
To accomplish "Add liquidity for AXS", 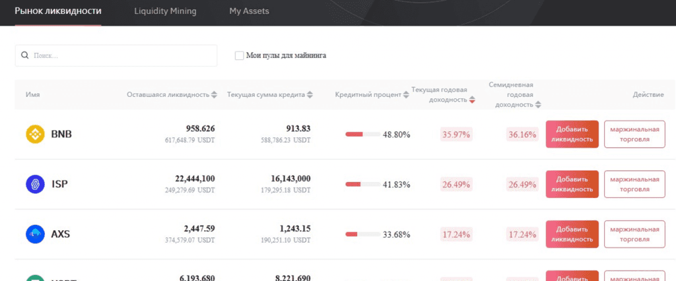I will (x=572, y=234).
